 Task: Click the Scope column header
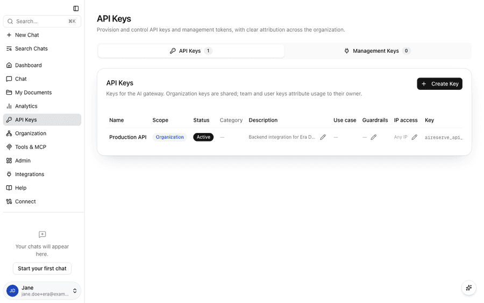[x=160, y=120]
